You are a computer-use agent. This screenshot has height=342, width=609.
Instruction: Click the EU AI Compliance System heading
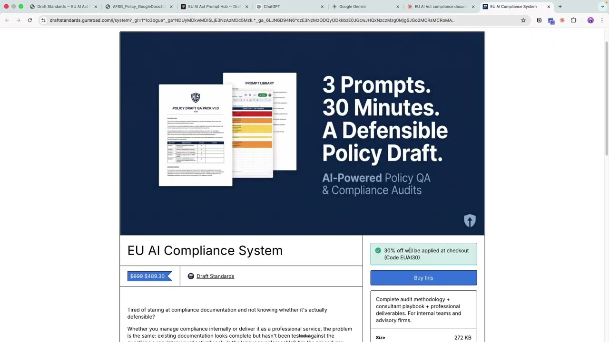[205, 250]
